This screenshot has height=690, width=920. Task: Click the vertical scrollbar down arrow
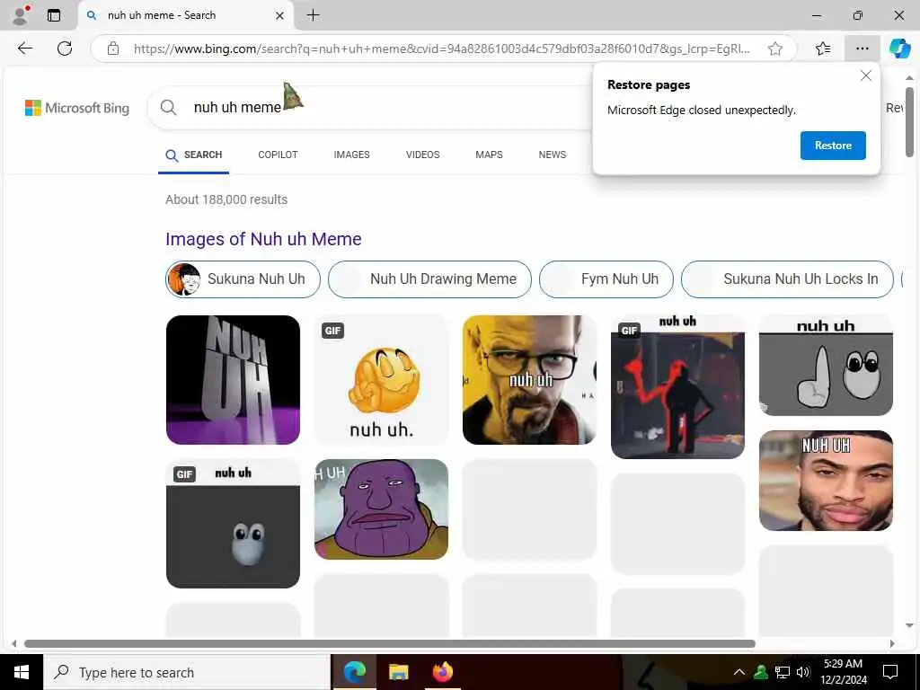click(x=909, y=625)
